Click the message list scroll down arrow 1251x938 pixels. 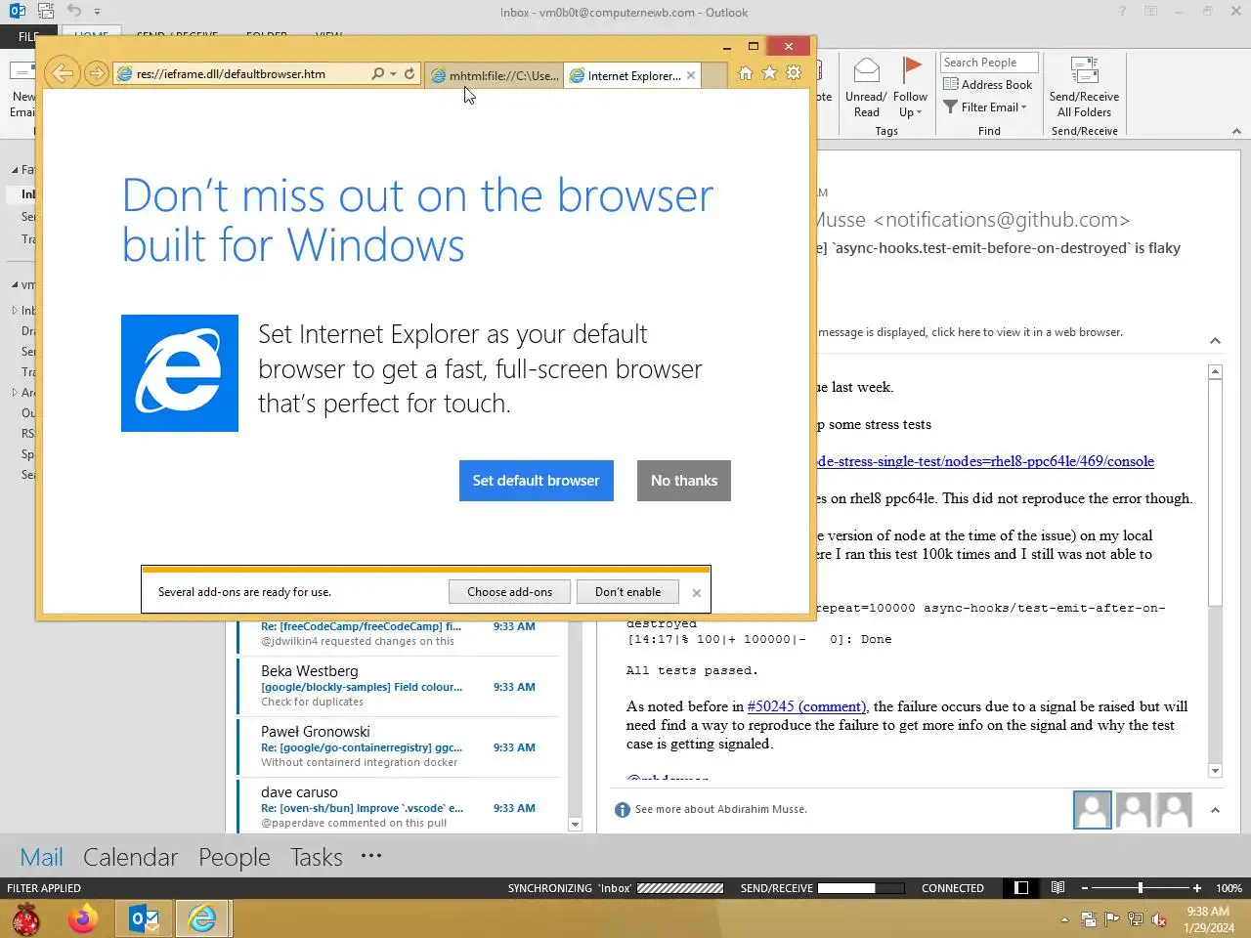pyautogui.click(x=575, y=825)
